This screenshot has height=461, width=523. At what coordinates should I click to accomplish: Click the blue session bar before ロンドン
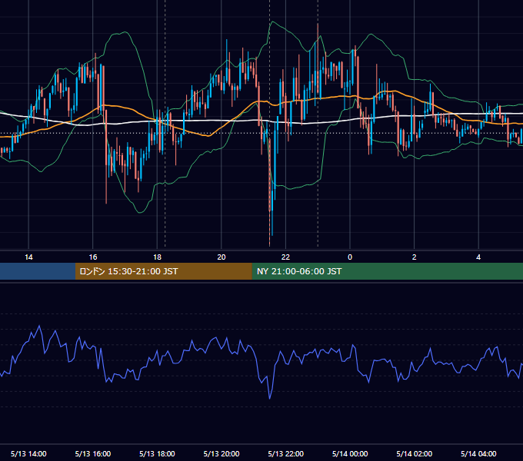(38, 271)
